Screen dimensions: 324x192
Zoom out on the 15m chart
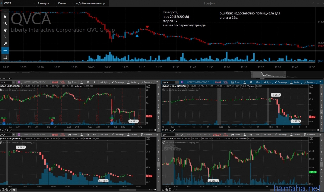pos(170,130)
